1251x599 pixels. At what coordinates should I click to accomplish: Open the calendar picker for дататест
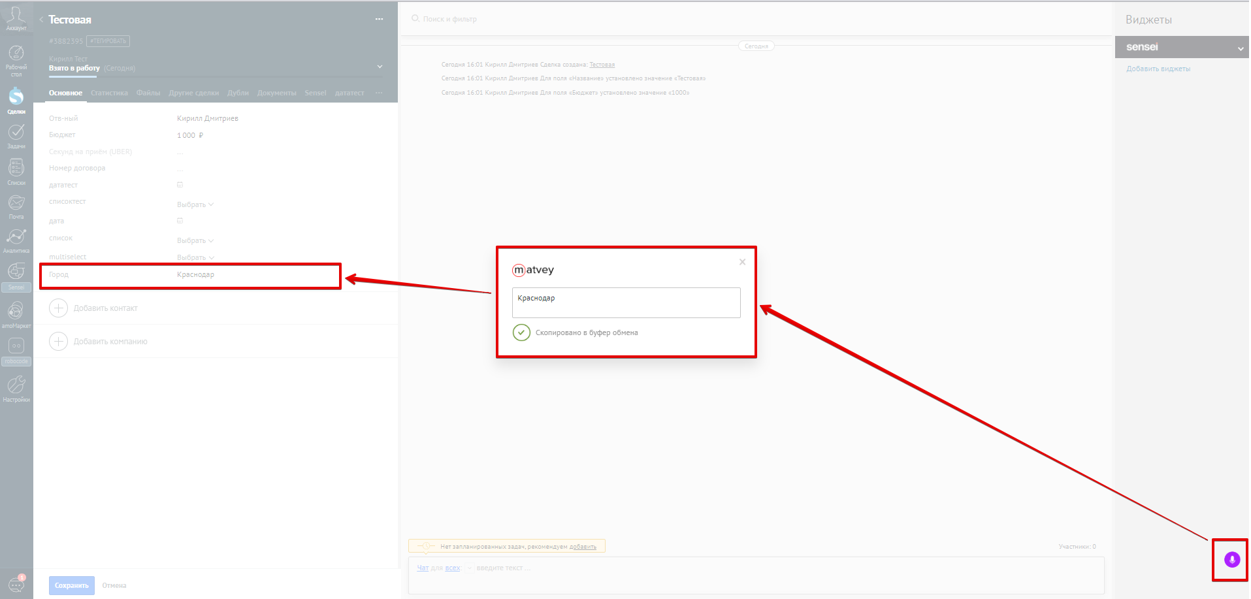coord(180,185)
